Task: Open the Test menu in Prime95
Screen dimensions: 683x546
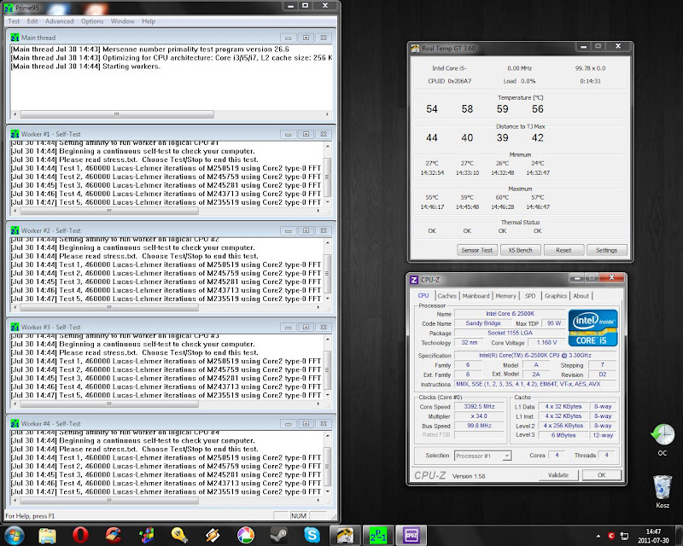Action: point(14,21)
